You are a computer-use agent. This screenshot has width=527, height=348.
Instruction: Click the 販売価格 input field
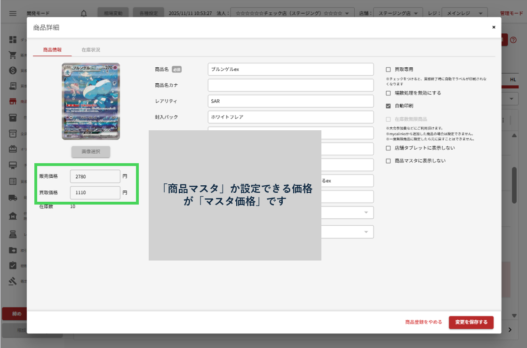(x=95, y=176)
